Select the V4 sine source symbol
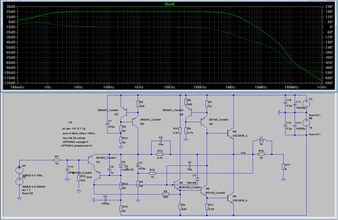 point(19,170)
